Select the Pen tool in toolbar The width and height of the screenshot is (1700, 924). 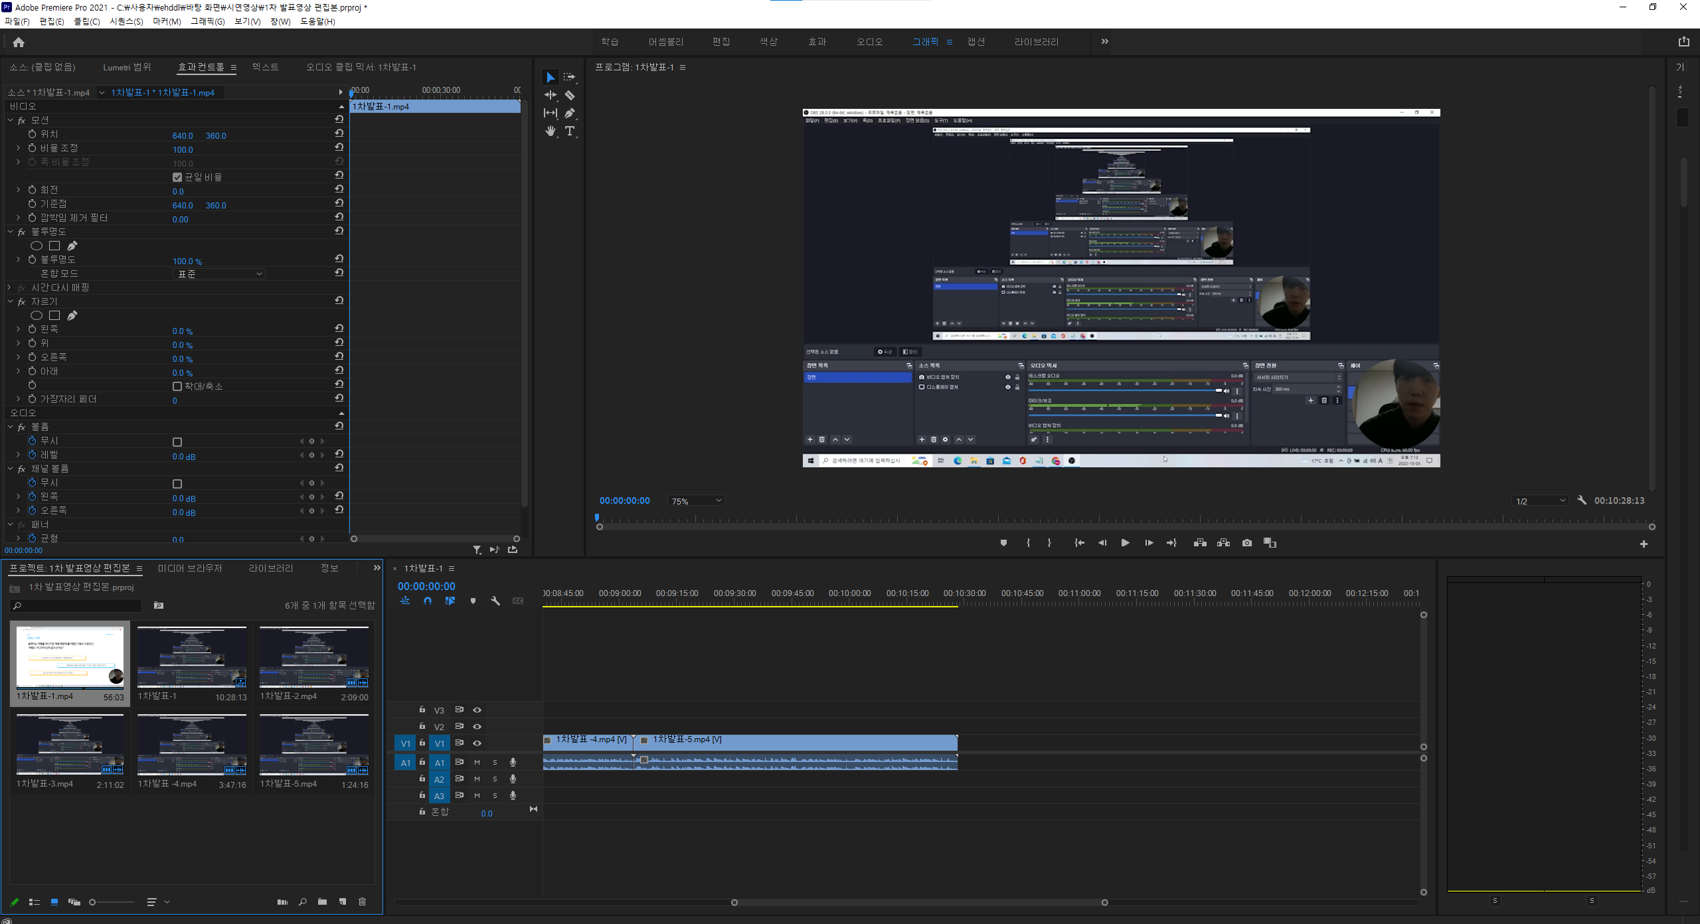(x=570, y=113)
